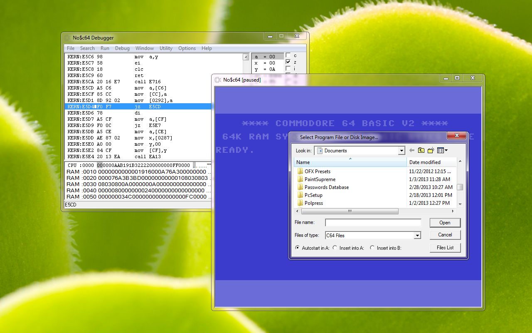532x333 pixels.
Task: Click the No$c64 Debugger window title icon
Action: point(68,37)
